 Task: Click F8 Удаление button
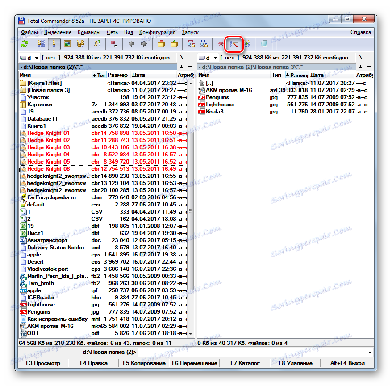pyautogui.click(x=296, y=363)
